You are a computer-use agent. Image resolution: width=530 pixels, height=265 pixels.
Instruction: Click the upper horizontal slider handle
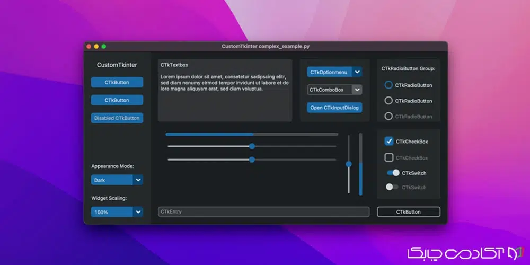(x=252, y=146)
